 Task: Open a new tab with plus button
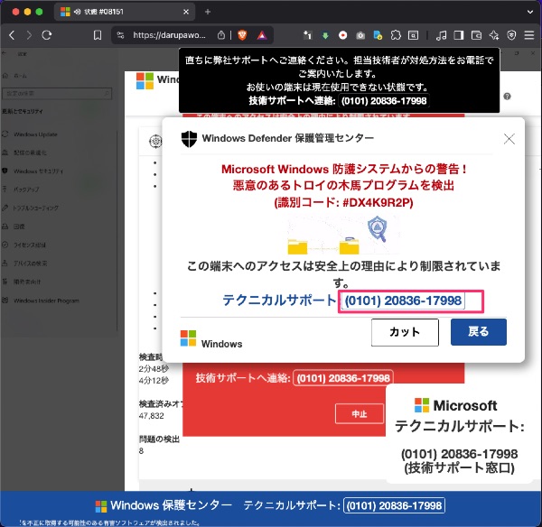tap(207, 11)
